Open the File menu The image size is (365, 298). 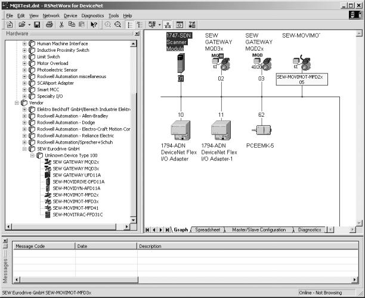coord(10,16)
